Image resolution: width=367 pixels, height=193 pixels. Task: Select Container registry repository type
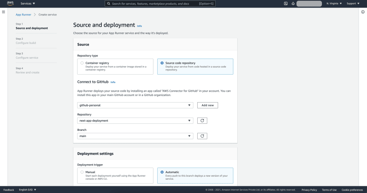tap(115, 66)
